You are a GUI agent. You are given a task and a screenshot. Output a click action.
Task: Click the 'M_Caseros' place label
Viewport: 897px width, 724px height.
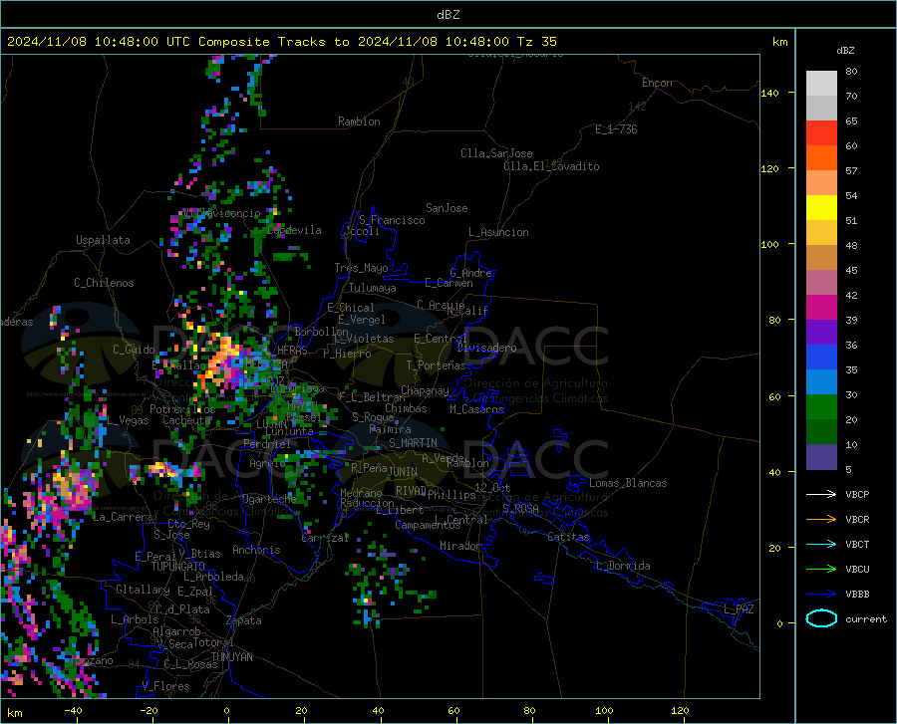click(x=476, y=409)
